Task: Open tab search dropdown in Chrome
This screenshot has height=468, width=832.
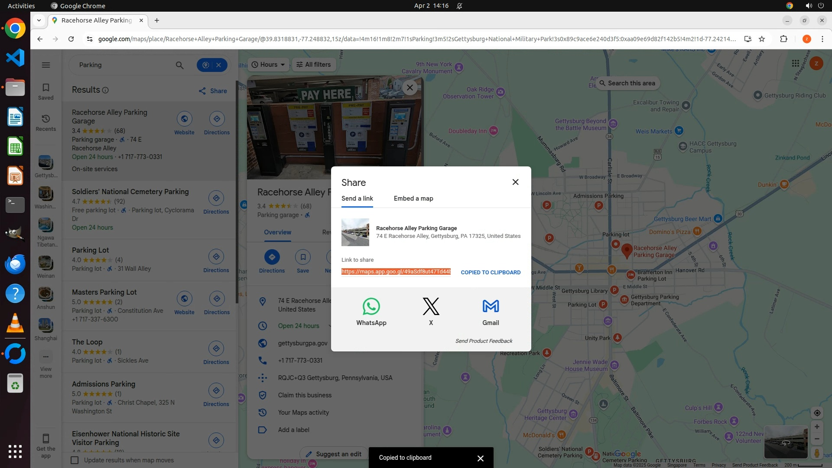Action: [x=39, y=20]
